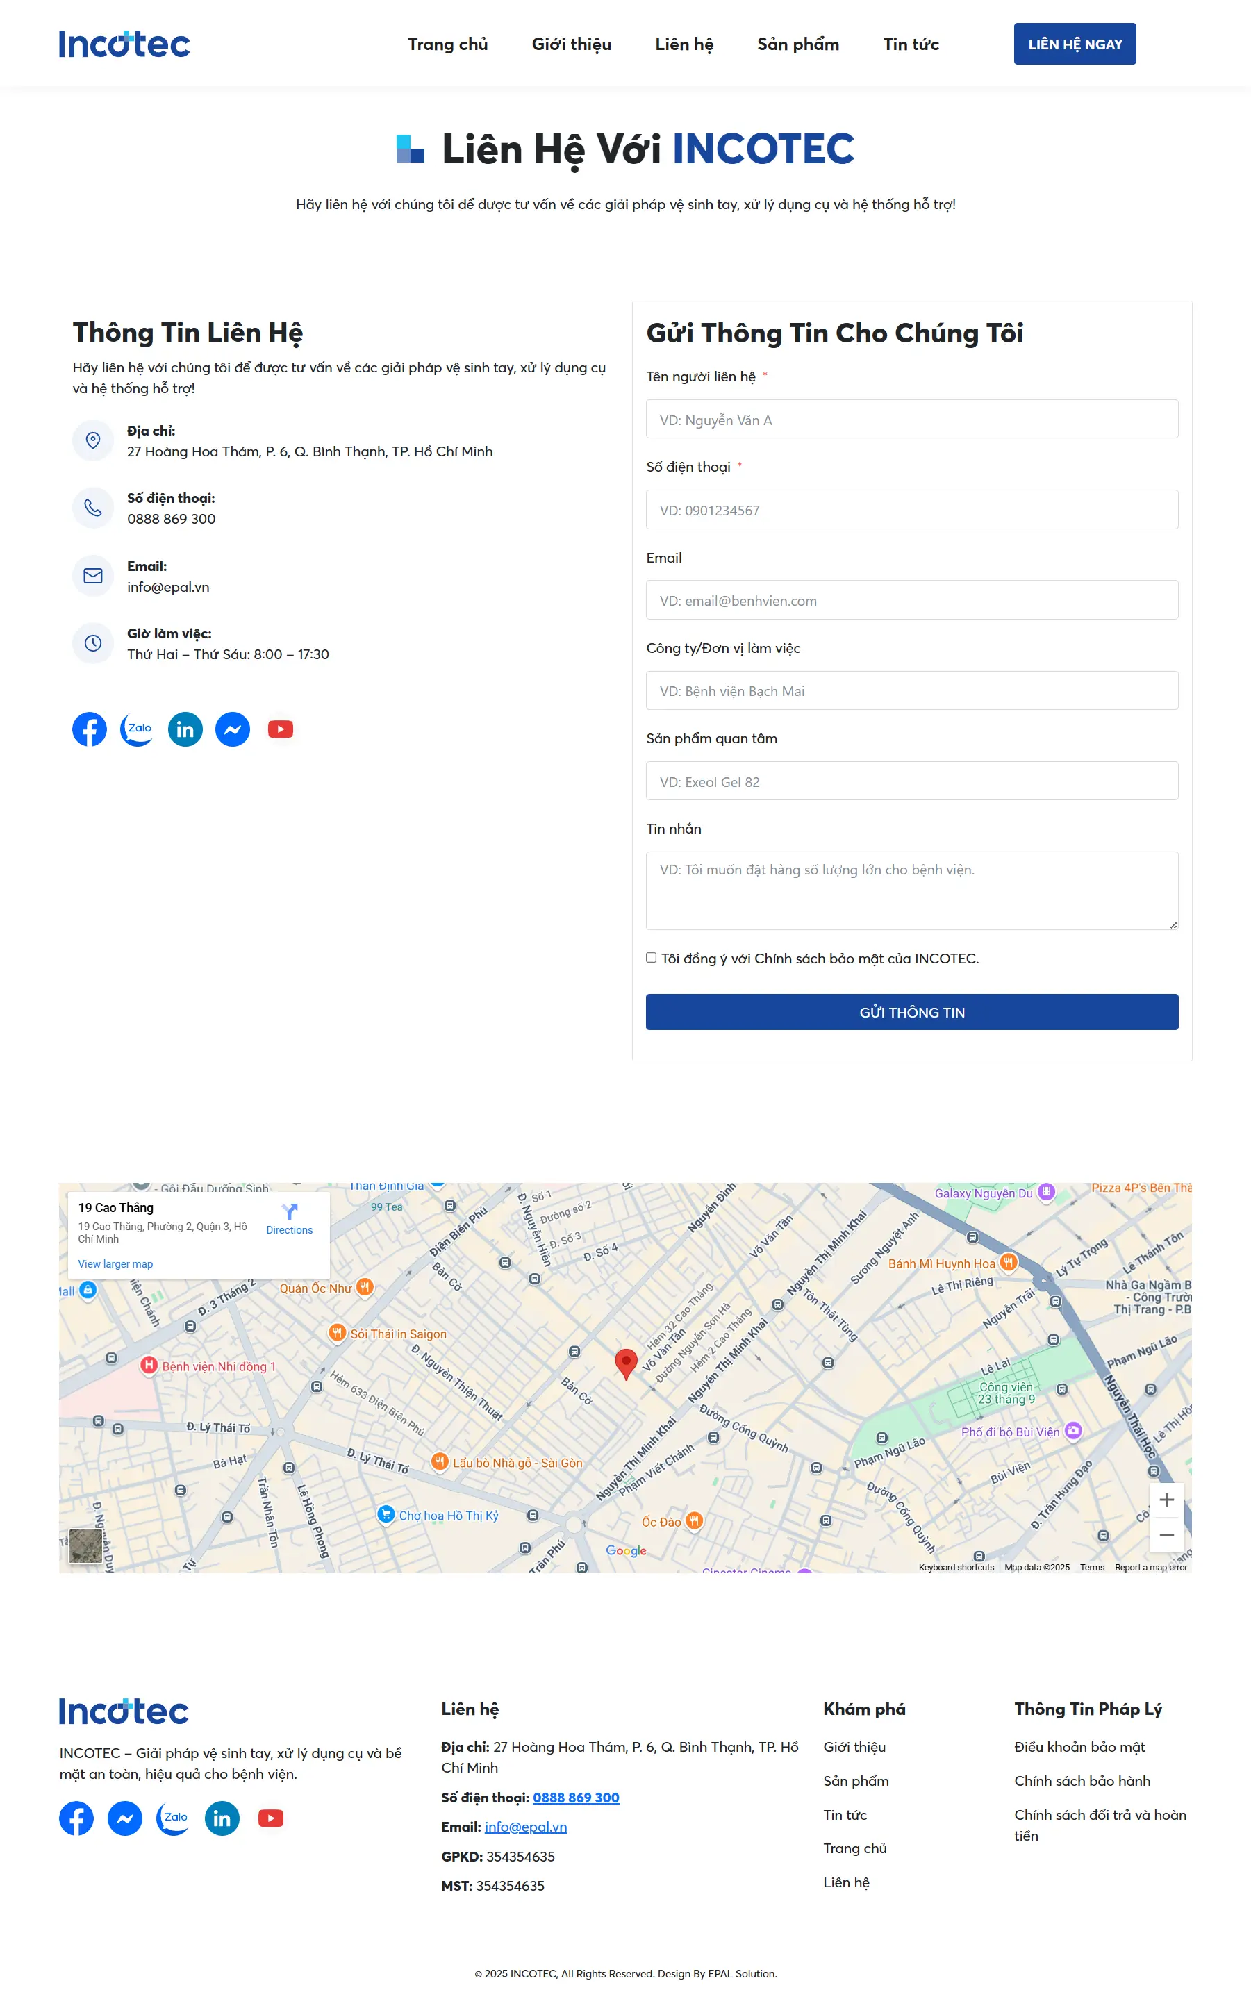Open Liên hệ in the top navigation
The height and width of the screenshot is (1990, 1251).
pos(684,44)
